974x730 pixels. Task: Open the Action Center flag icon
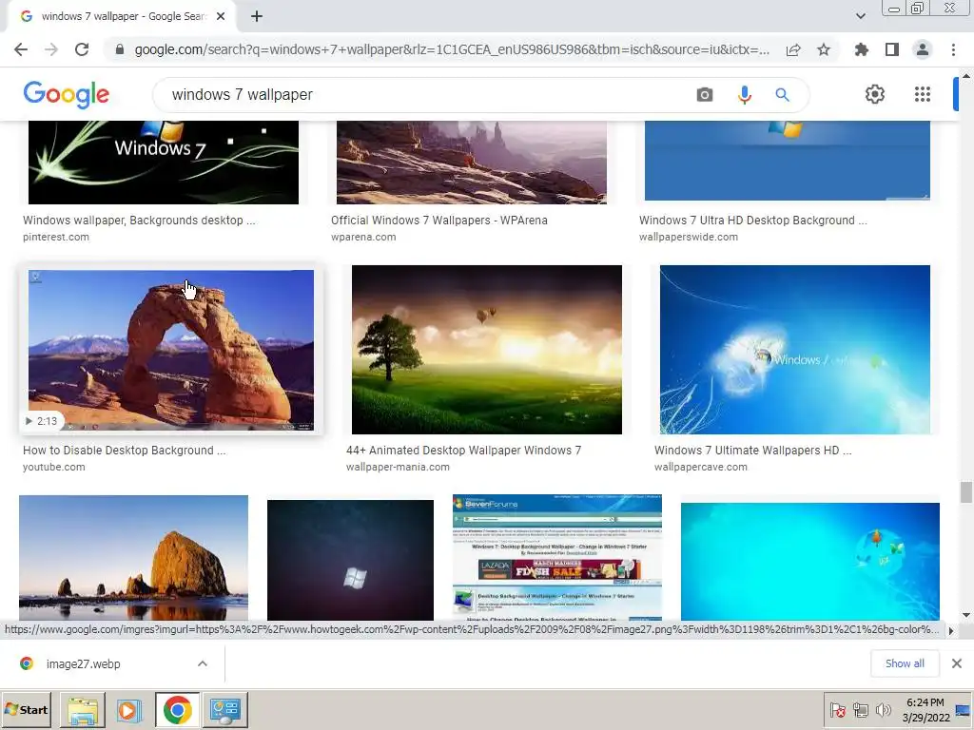point(837,710)
